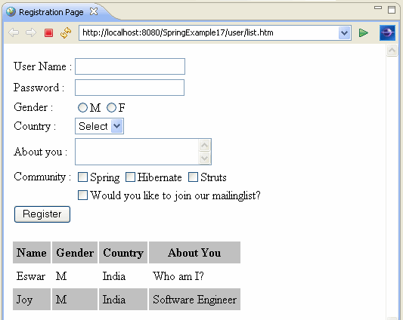
Task: Click the Gender column header
Action: (x=75, y=253)
